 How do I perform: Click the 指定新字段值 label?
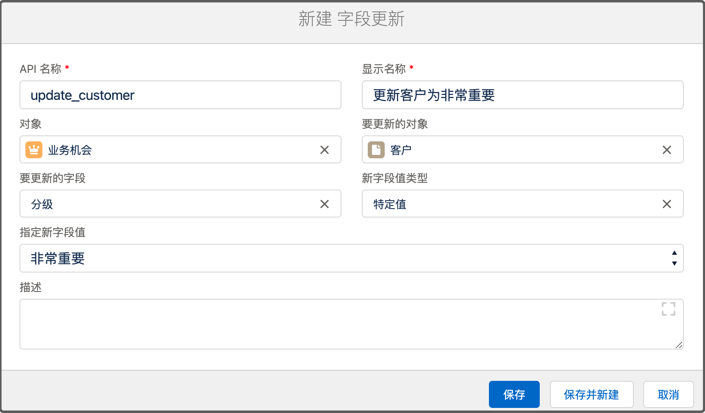(53, 232)
